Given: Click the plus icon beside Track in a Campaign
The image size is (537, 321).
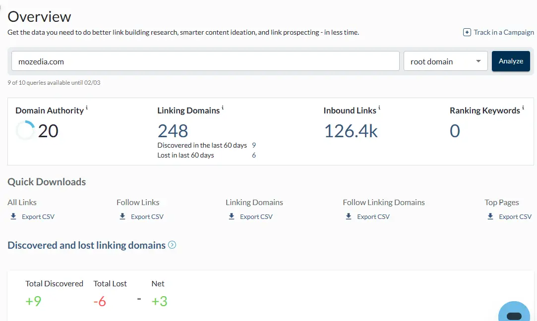Looking at the screenshot, I should (x=467, y=32).
